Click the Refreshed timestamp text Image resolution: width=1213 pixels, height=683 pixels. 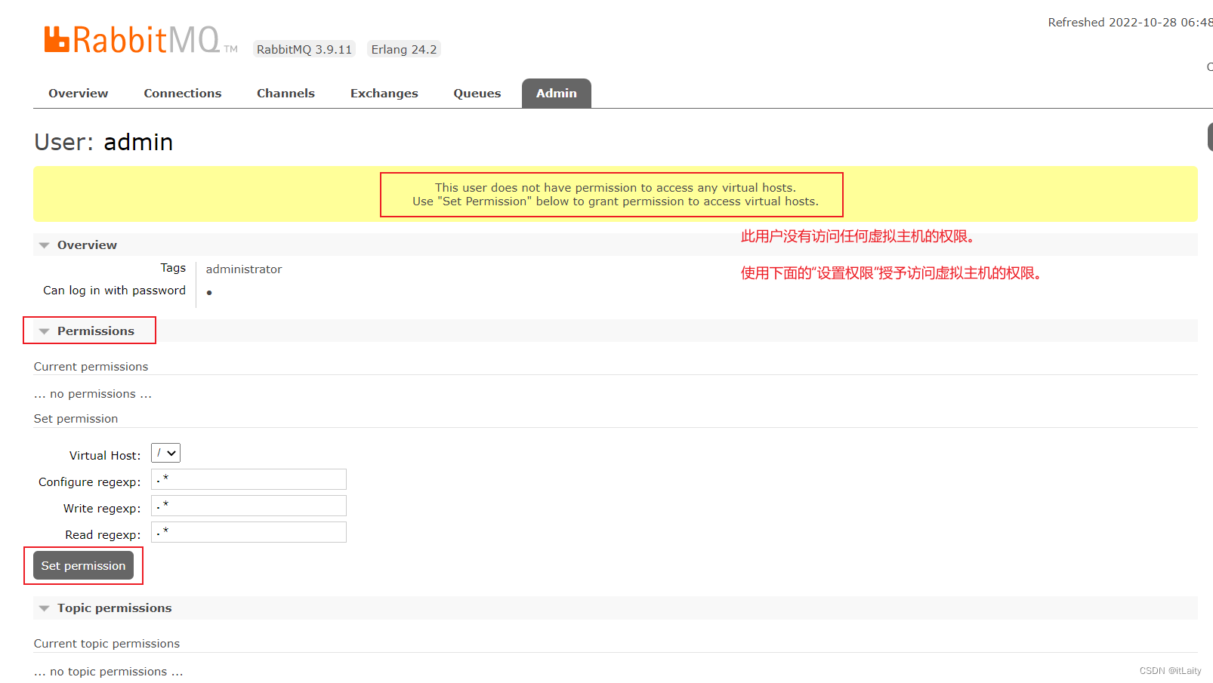click(1130, 23)
